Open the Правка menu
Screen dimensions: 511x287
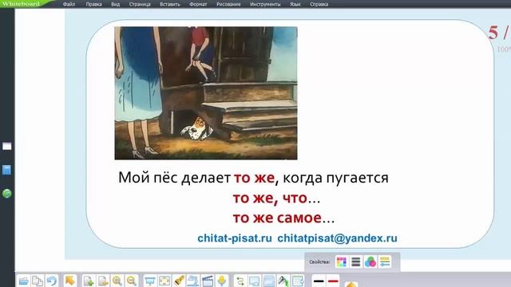coord(94,4)
